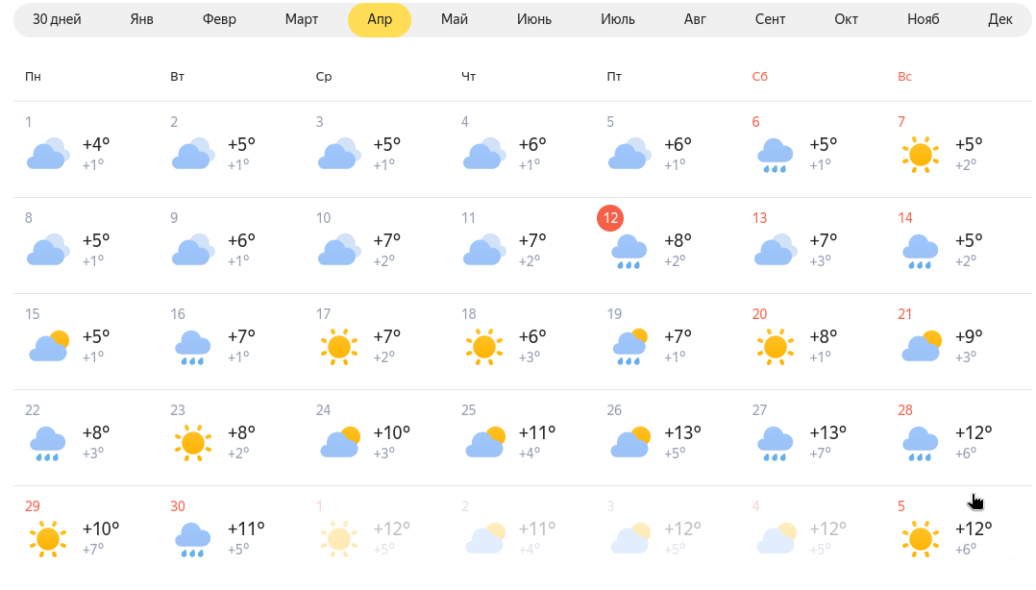Image resolution: width=1036 pixels, height=590 pixels.
Task: Open the Сент month tab
Action: pyautogui.click(x=771, y=19)
